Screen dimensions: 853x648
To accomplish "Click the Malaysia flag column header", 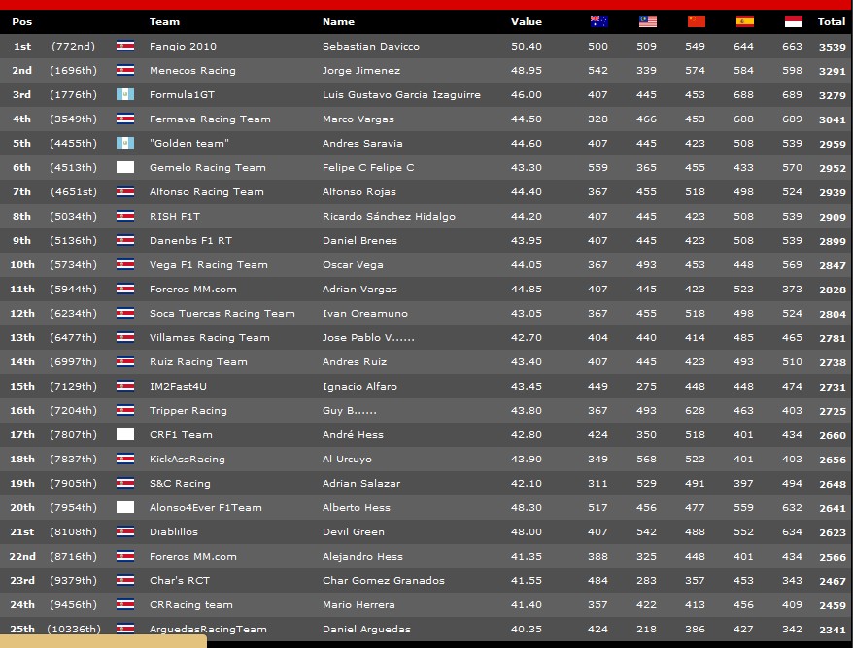I will click(648, 21).
